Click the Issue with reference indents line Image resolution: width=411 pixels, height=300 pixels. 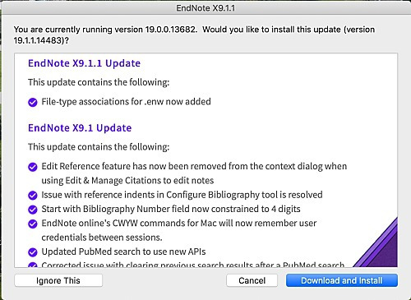[182, 195]
